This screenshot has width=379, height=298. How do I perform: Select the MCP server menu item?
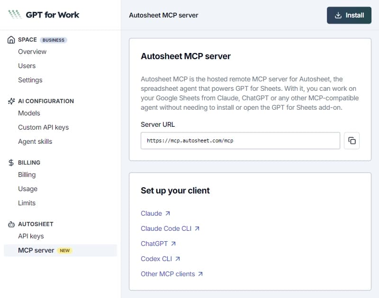click(60, 251)
